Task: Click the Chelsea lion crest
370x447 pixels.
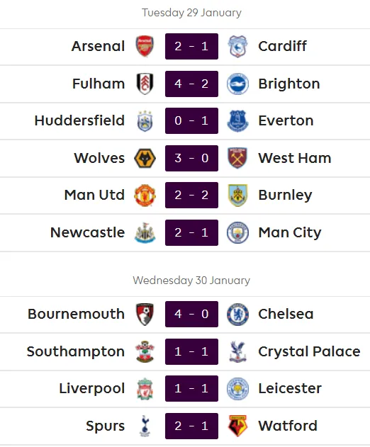Action: [x=237, y=314]
